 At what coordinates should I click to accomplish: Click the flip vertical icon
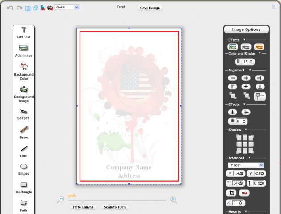pyautogui.click(x=246, y=112)
